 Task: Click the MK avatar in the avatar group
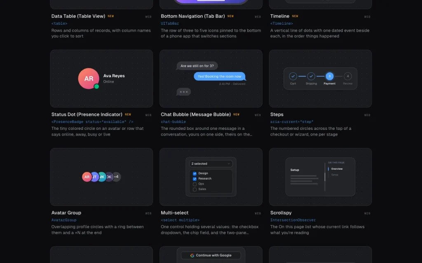(x=102, y=177)
